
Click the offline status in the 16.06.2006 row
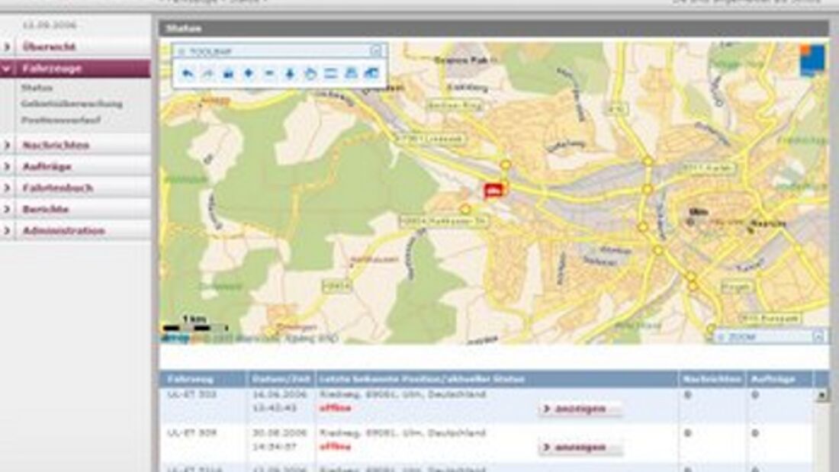click(335, 408)
